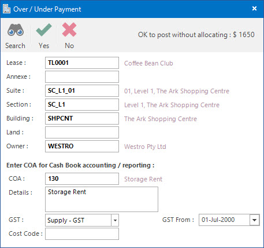
Task: Click the Lease field containing TL0001
Action: click(82, 63)
